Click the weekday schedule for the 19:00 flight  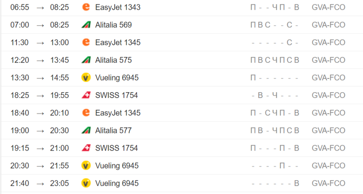[275, 131]
